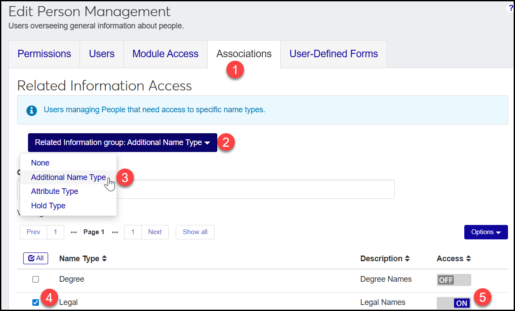Check the Degree row checkbox
The height and width of the screenshot is (311, 515).
35,279
